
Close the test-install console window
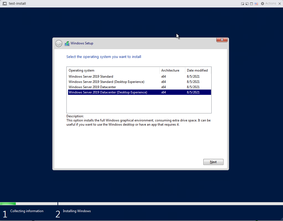pyautogui.click(x=280, y=4)
